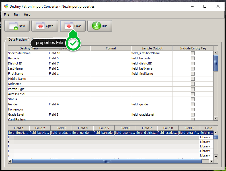The width and height of the screenshot is (226, 171).
Task: Select 'field_barcode' cell in preview table
Action: 104,133
